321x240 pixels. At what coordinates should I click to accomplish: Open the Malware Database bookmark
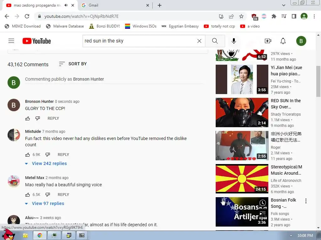click(65, 26)
